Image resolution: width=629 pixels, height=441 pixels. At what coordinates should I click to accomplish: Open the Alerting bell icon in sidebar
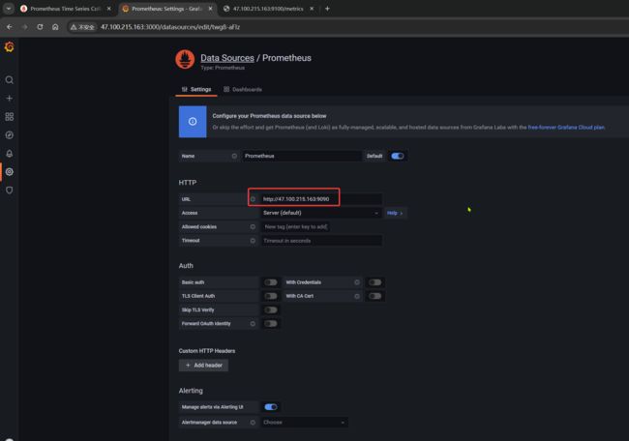10,154
